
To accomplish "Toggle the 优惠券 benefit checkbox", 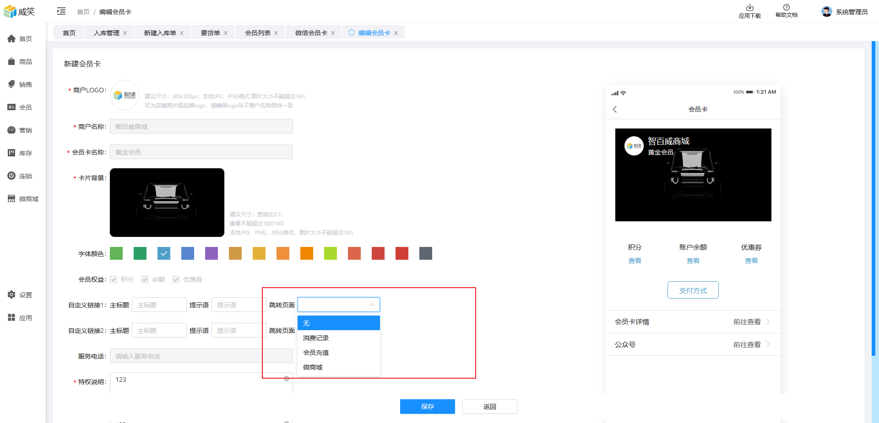I will [x=176, y=279].
